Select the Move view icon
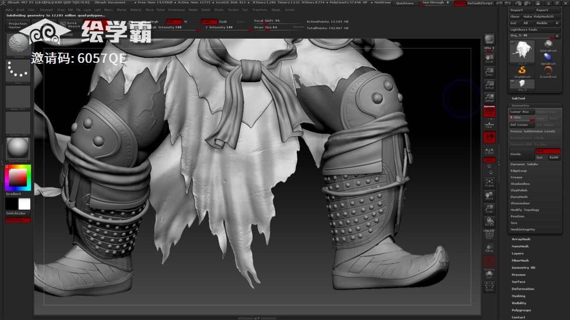The width and height of the screenshot is (570, 320). pos(489,196)
